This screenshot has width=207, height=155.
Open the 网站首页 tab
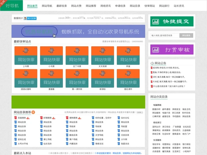[32, 6]
